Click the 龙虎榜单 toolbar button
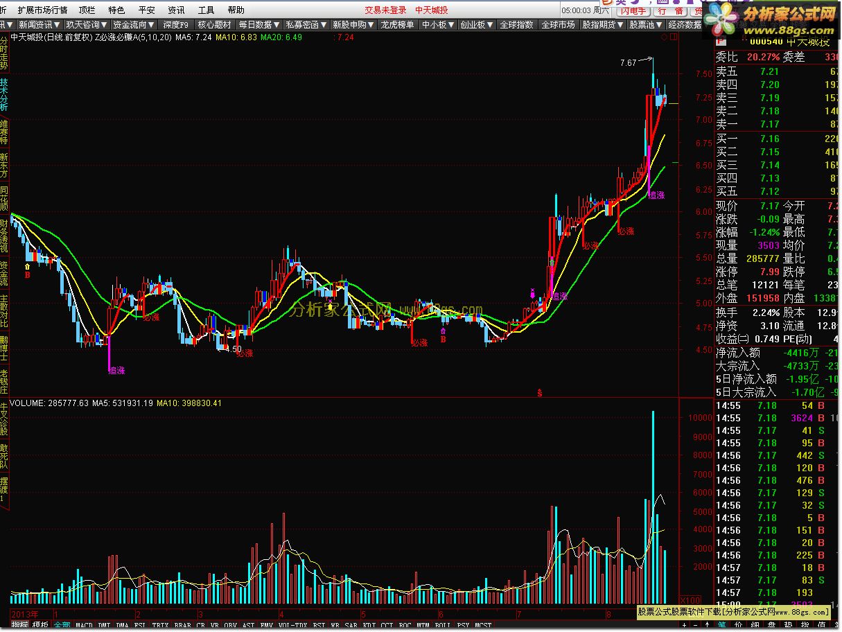This screenshot has width=842, height=632. click(398, 25)
